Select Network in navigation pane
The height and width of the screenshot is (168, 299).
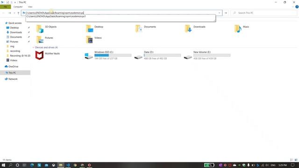(13, 79)
